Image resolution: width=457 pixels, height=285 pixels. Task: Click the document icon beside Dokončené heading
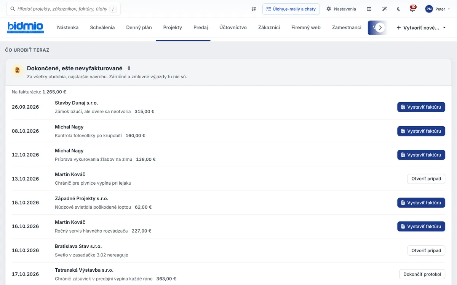coord(17,70)
